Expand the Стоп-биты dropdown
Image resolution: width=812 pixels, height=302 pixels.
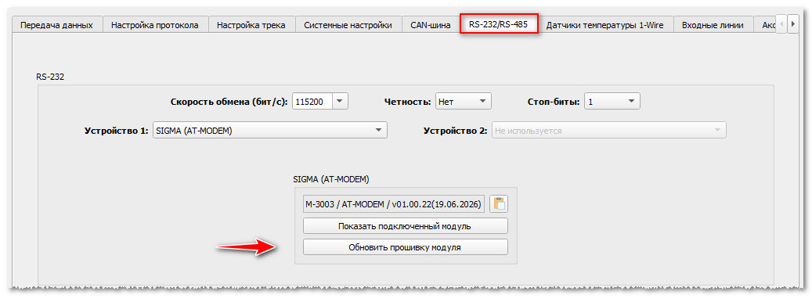(612, 102)
